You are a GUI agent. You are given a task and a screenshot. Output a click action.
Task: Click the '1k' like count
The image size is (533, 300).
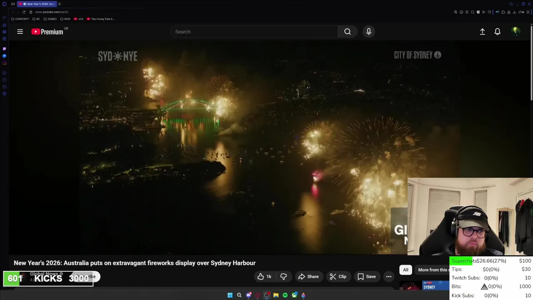point(269,277)
